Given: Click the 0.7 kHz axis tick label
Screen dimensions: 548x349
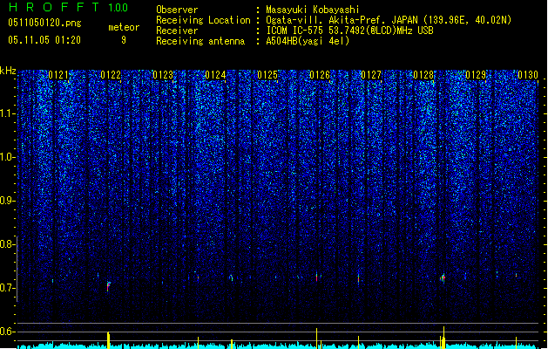Looking at the screenshot, I should coord(8,288).
